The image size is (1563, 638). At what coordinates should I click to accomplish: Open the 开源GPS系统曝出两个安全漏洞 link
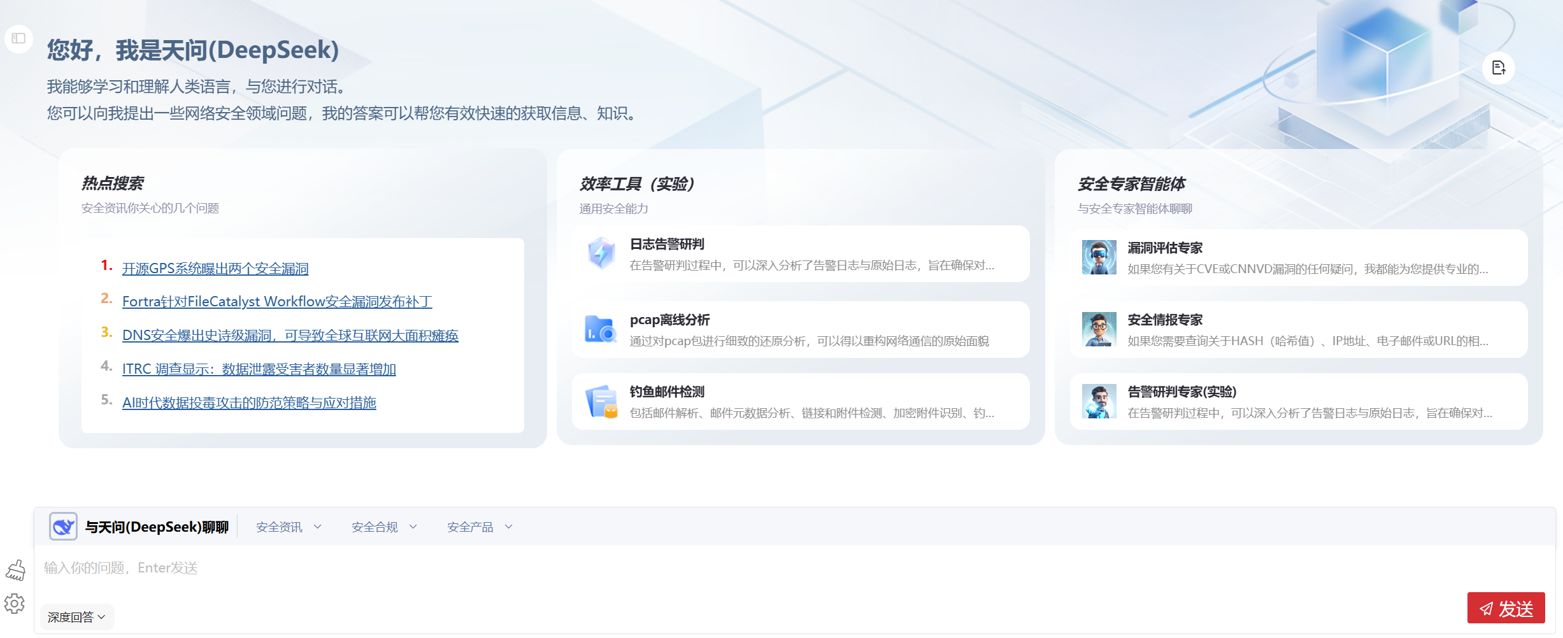(215, 269)
